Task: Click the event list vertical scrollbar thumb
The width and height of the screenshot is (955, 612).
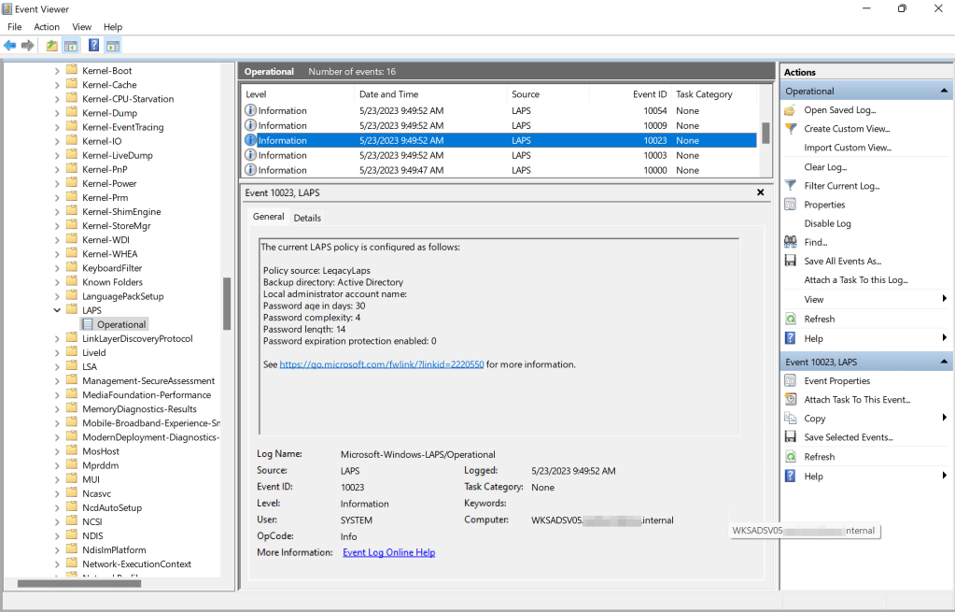Action: [765, 133]
